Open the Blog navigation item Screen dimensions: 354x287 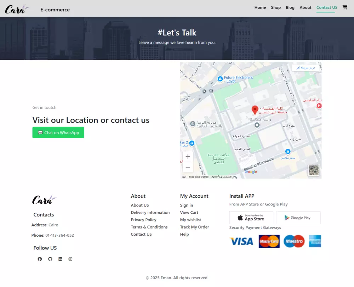pos(290,7)
